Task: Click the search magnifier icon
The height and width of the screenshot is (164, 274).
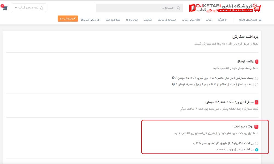Action: tap(178, 8)
